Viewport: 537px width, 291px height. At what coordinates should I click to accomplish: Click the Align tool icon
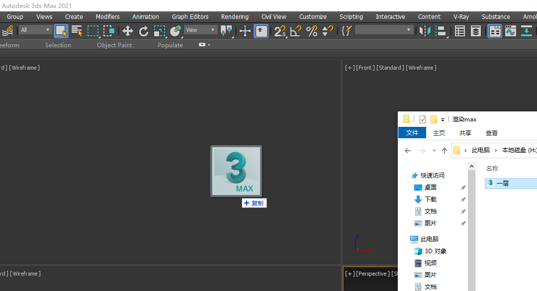click(x=441, y=31)
